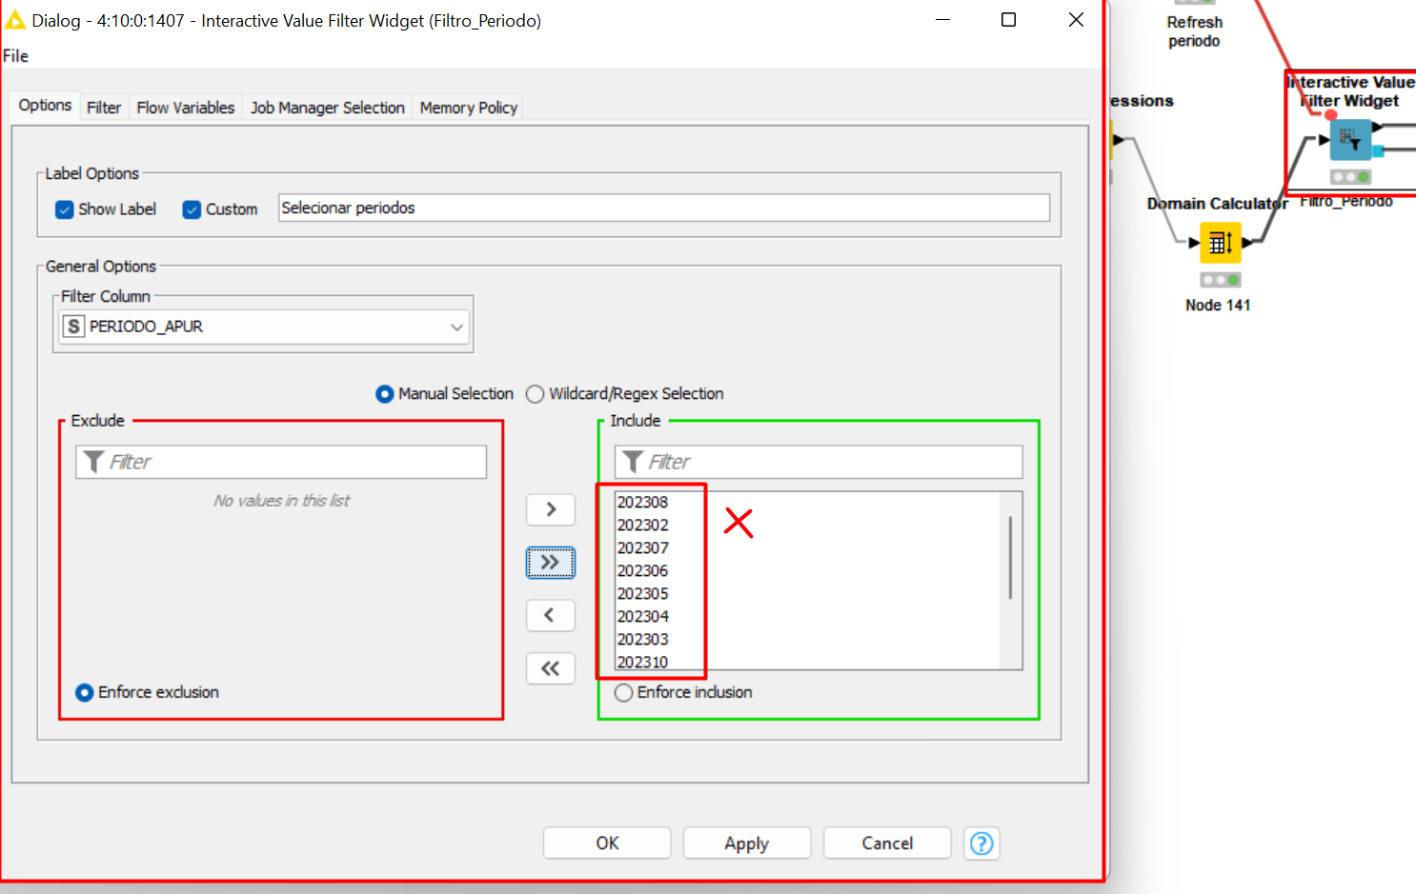Select Wildcard/Regex Selection radio button

536,394
